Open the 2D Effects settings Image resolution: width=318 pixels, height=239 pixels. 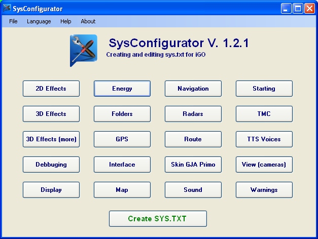(51, 89)
